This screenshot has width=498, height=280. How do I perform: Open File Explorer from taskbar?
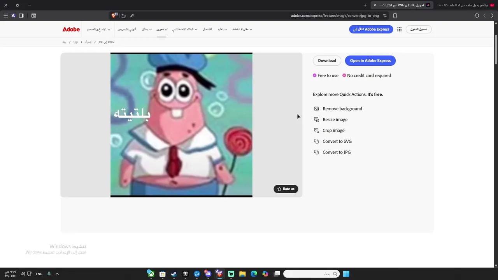[242, 274]
